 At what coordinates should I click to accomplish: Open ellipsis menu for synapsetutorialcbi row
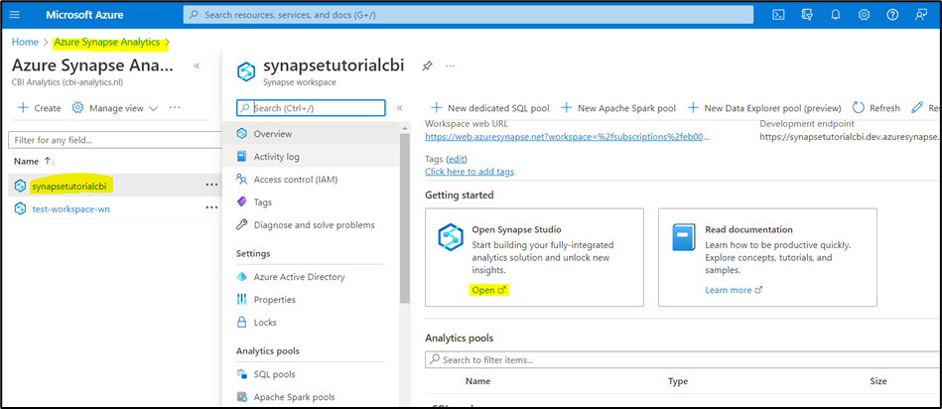pyautogui.click(x=211, y=185)
